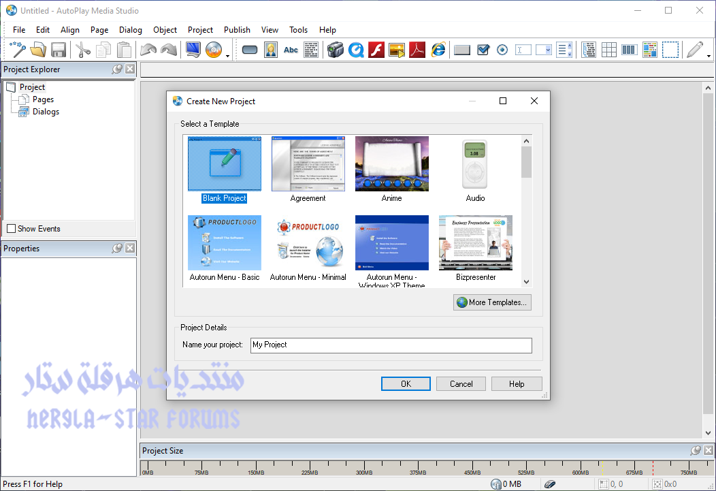This screenshot has height=491, width=716.
Task: Open a project with the folder icon
Action: (38, 49)
